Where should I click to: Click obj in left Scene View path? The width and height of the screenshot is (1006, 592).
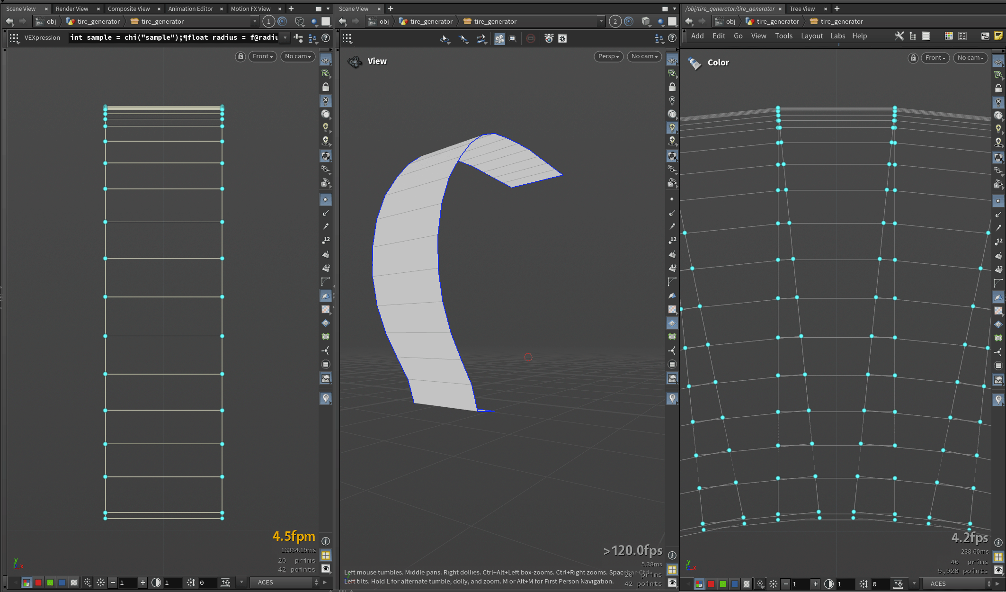click(x=46, y=21)
